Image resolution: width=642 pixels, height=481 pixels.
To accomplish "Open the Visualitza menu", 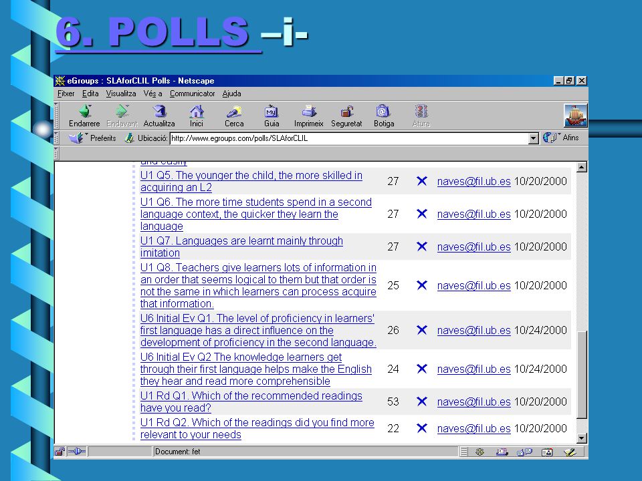I will 121,94.
